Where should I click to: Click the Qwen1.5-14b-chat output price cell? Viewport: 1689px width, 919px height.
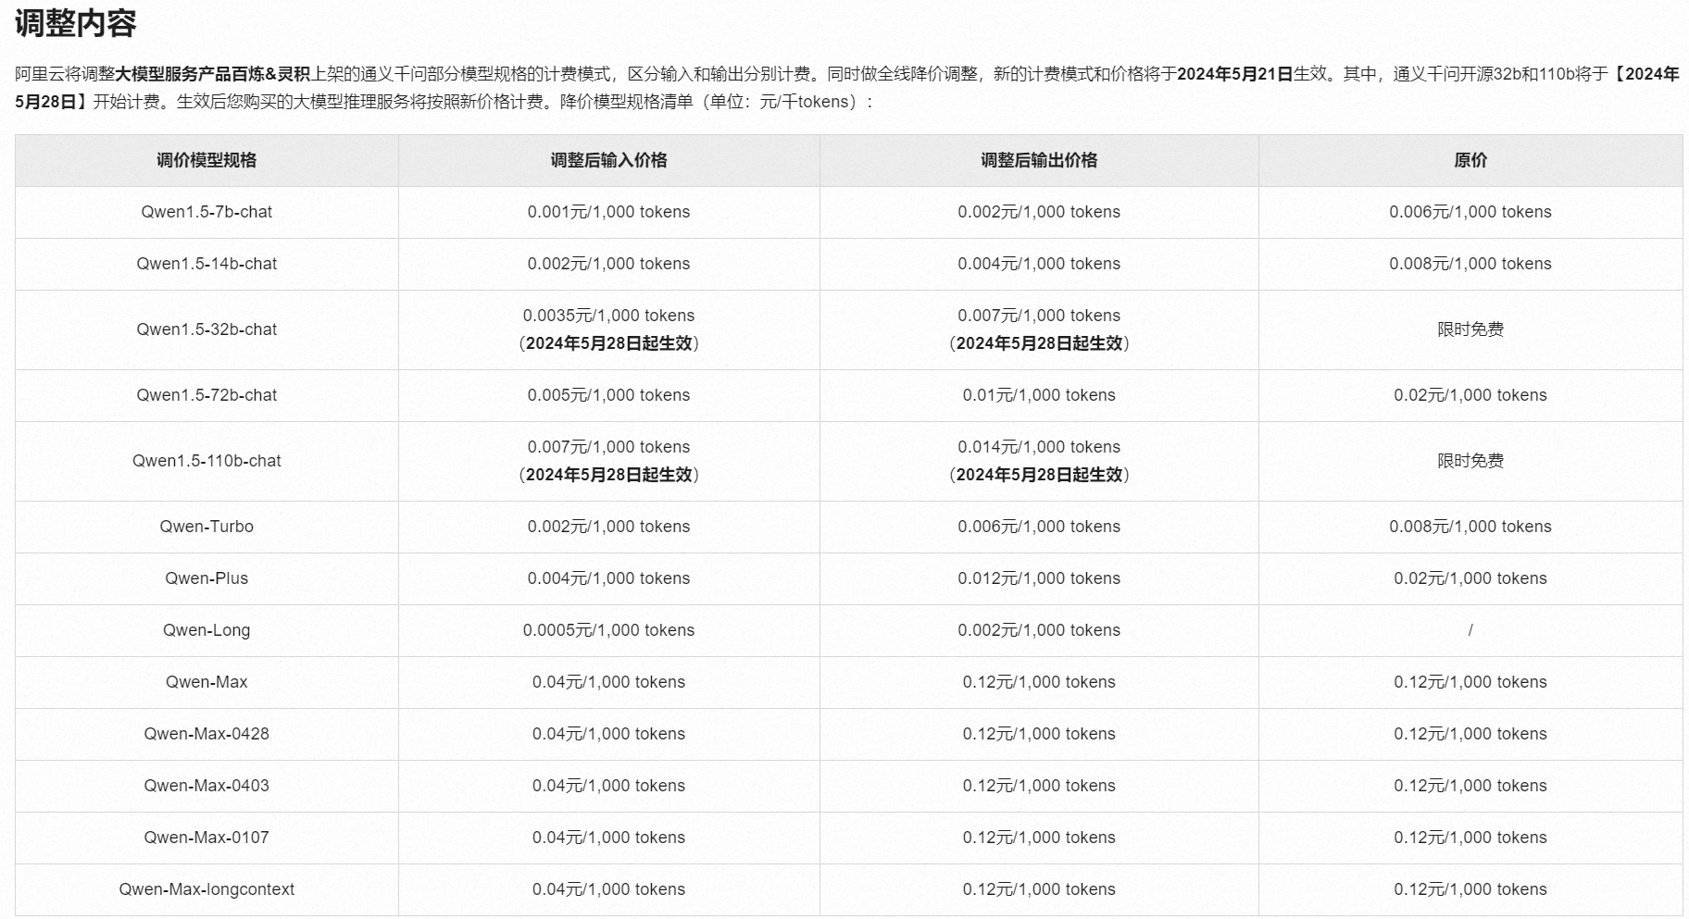[1038, 264]
